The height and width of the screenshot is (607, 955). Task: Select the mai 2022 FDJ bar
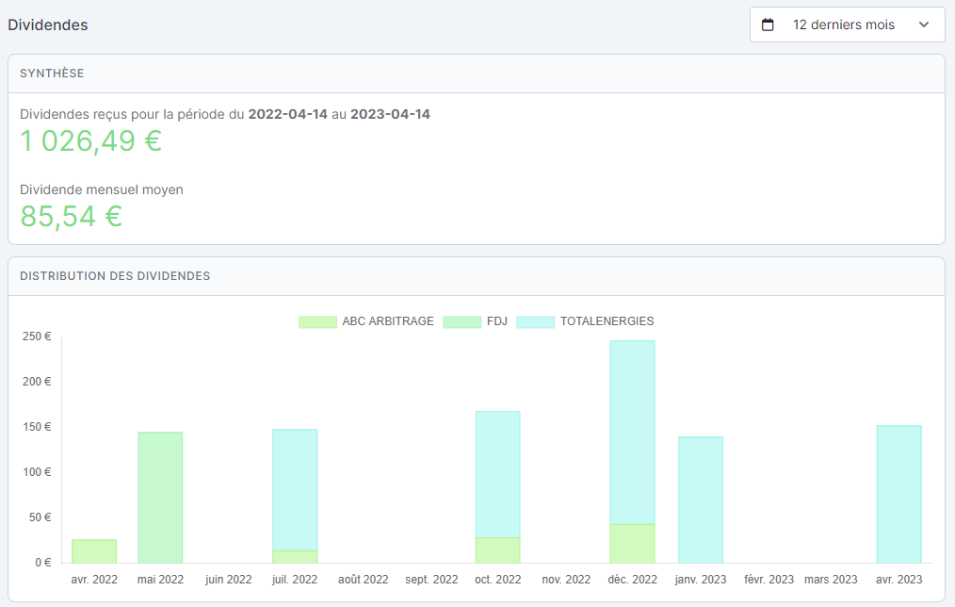click(160, 498)
